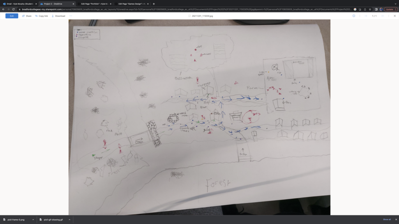The width and height of the screenshot is (399, 224).
Task: Click the 1 / 1 page counter
Action: 374,16
